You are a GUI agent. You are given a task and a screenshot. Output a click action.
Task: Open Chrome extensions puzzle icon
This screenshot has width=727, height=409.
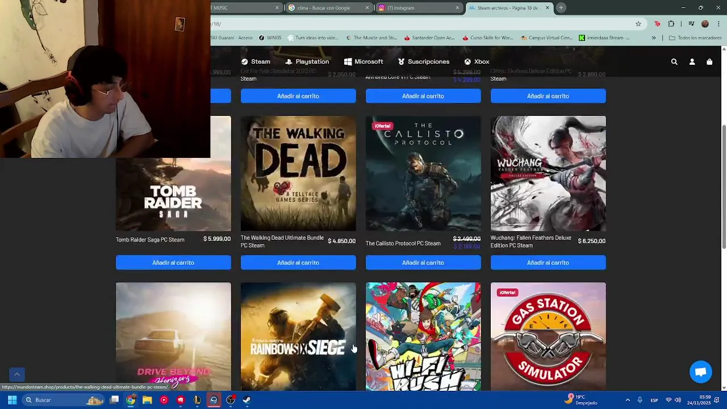pos(671,24)
